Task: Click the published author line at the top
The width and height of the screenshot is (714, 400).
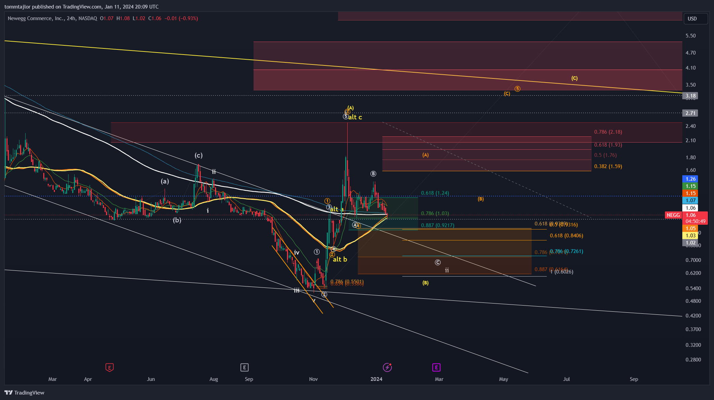Action: pyautogui.click(x=81, y=6)
